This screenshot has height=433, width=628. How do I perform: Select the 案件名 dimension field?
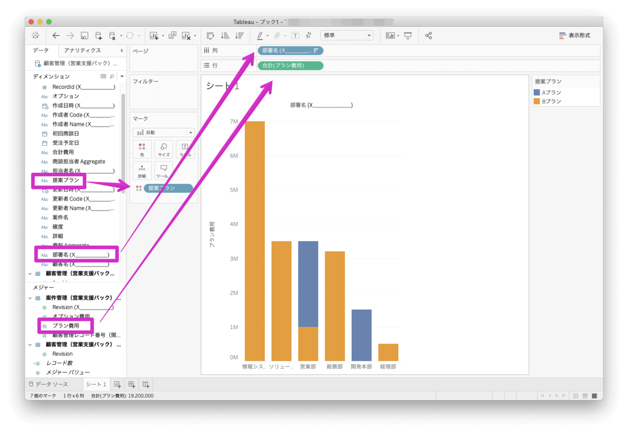[60, 217]
